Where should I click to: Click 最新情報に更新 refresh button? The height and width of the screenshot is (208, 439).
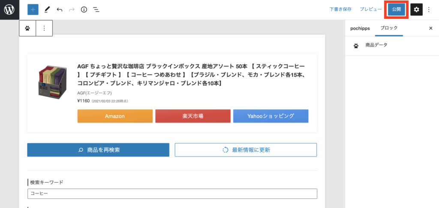[246, 150]
